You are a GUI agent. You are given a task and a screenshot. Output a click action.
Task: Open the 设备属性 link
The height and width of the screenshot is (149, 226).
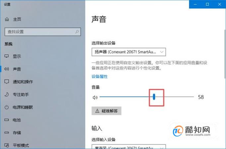click(100, 76)
